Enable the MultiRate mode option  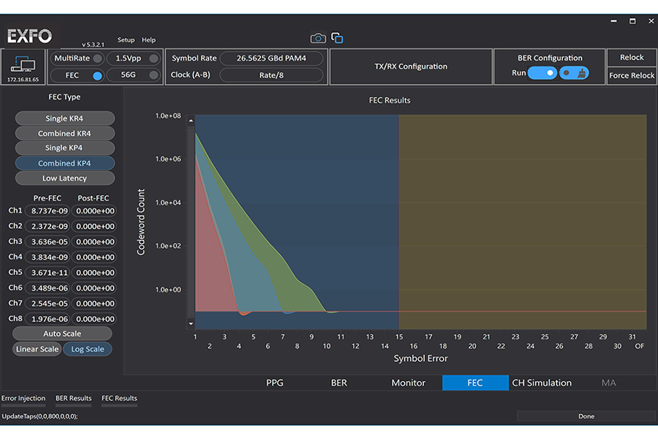[77, 59]
